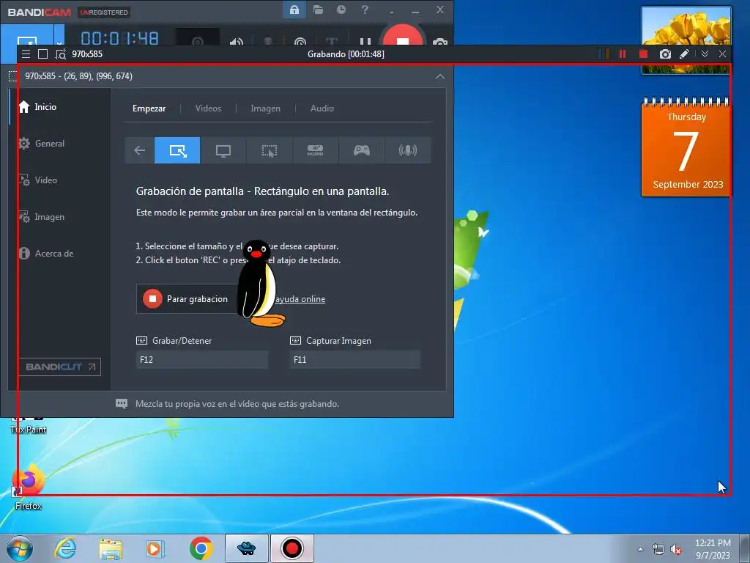Image resolution: width=750 pixels, height=563 pixels.
Task: Collapse the recording bar with double chevron
Action: click(x=705, y=54)
